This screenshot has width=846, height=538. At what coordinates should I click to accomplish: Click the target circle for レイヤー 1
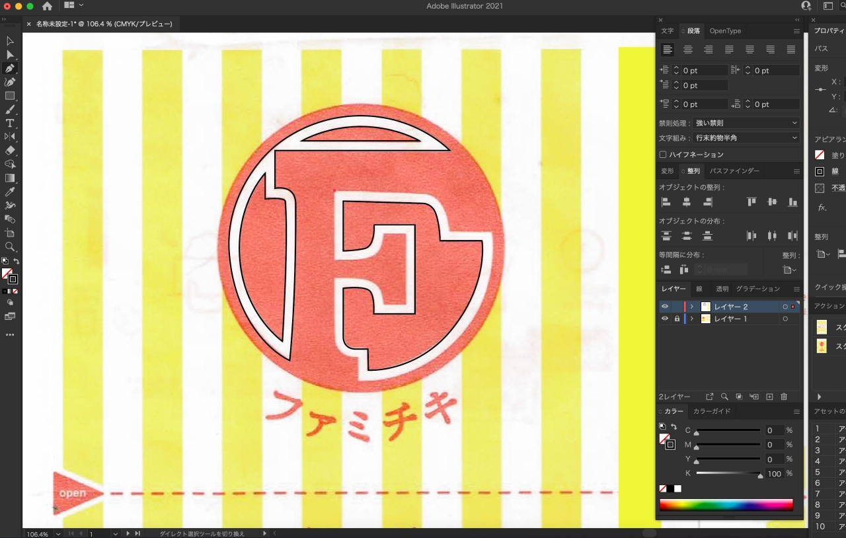785,319
